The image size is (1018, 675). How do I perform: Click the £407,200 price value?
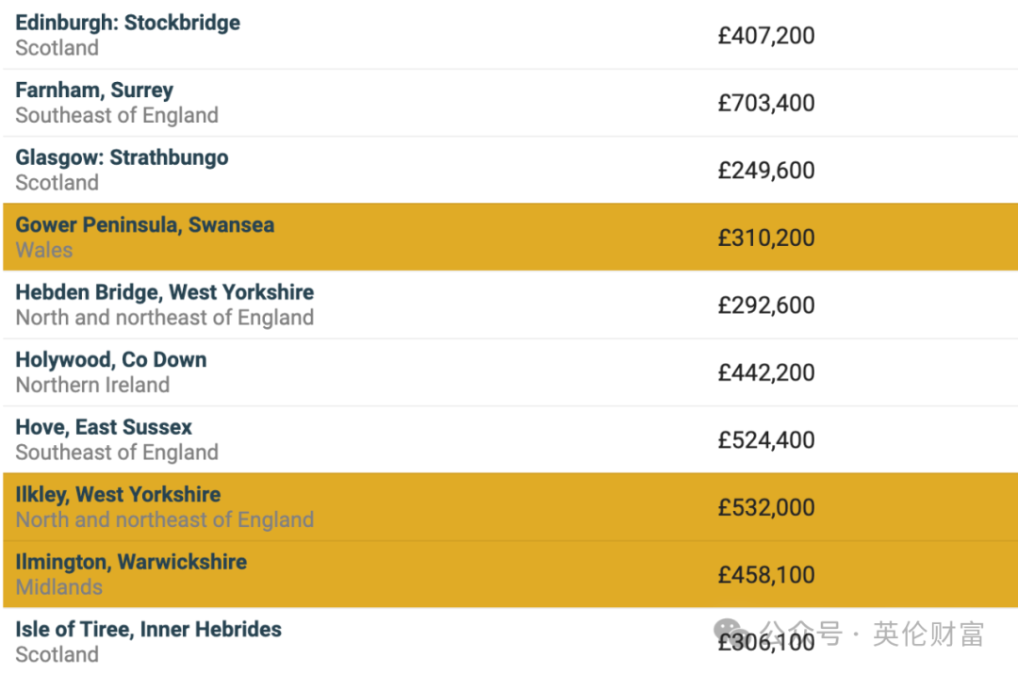[x=766, y=36]
